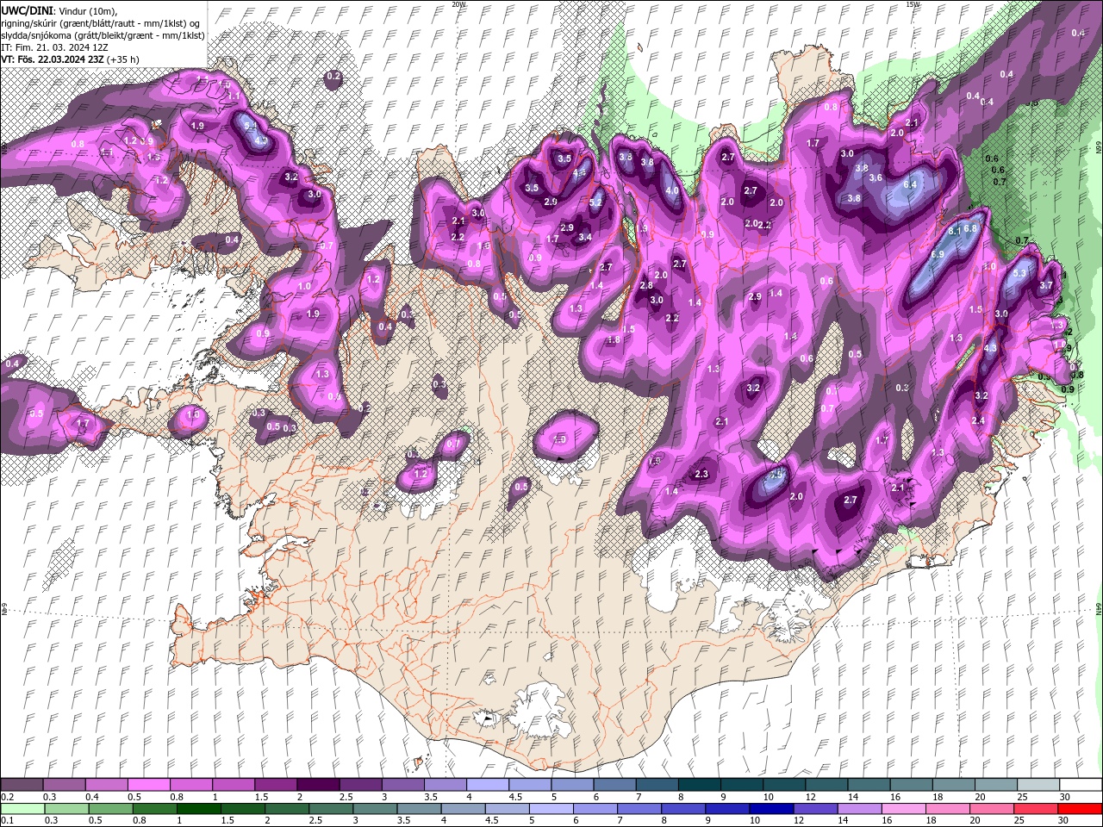
Task: Click the 5.3 value near the east coast
Action: click(1020, 272)
